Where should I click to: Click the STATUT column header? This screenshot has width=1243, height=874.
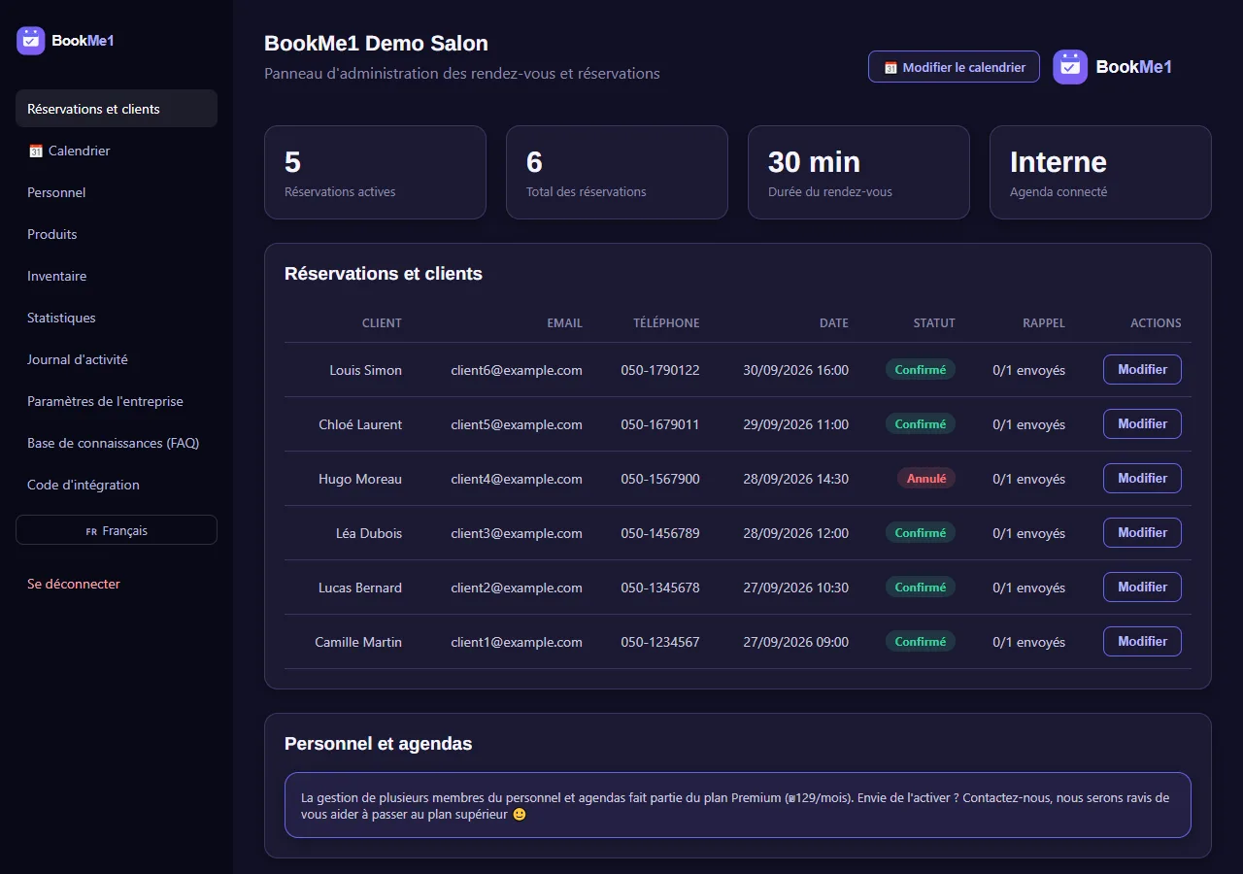pos(934,323)
